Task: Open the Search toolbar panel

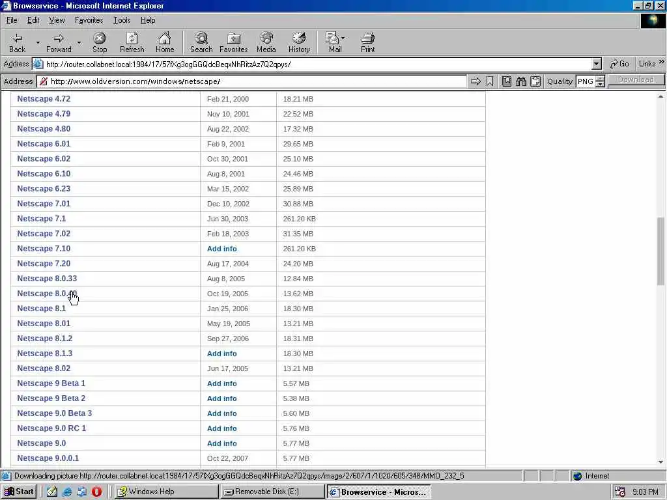Action: pos(201,42)
